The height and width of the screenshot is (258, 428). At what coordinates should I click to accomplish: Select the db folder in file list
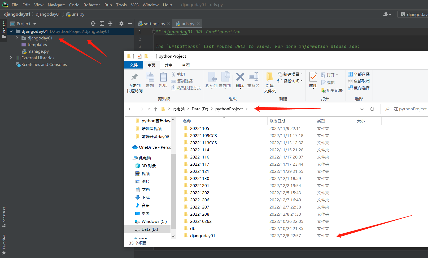(193, 228)
